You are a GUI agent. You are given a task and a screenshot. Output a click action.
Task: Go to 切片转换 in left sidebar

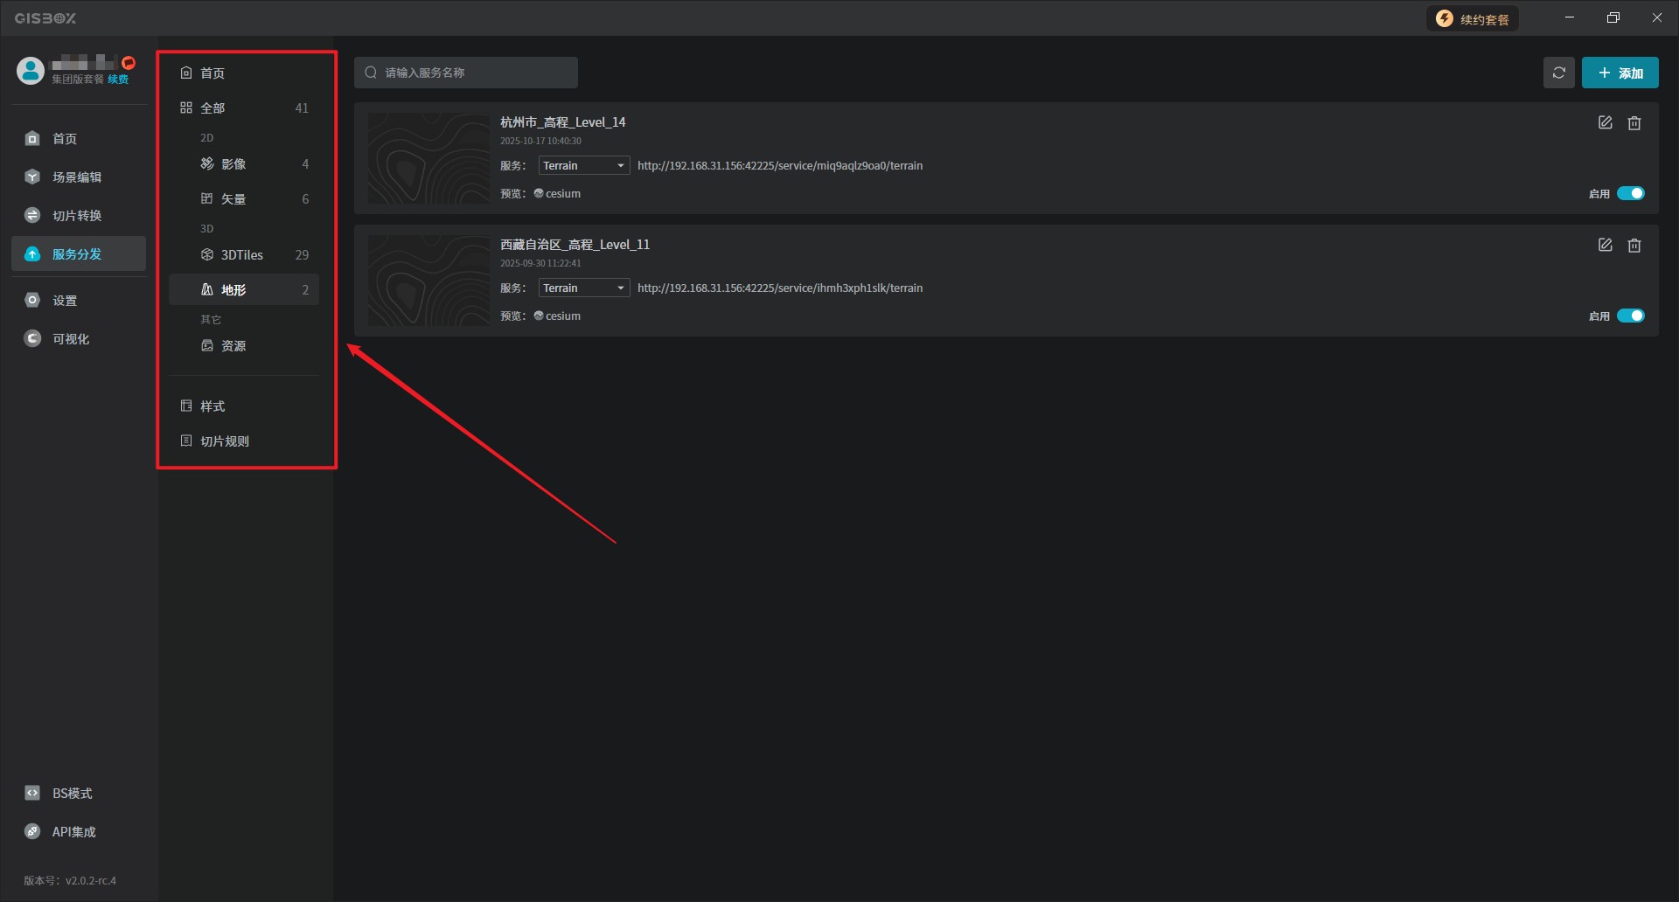pos(77,216)
